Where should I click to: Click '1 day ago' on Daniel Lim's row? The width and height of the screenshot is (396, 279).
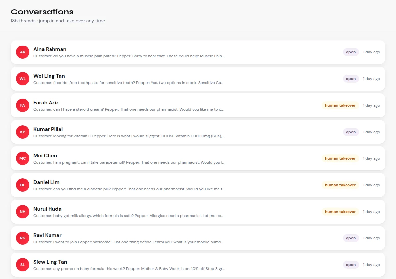pos(371,185)
